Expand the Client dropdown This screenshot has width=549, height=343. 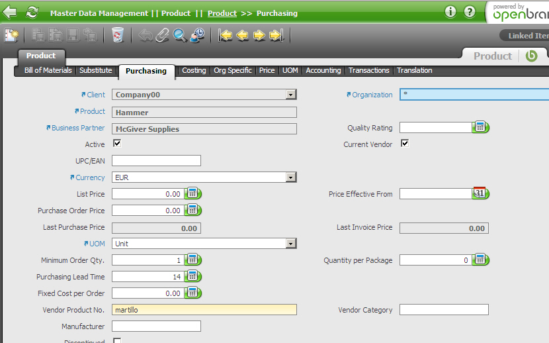290,95
